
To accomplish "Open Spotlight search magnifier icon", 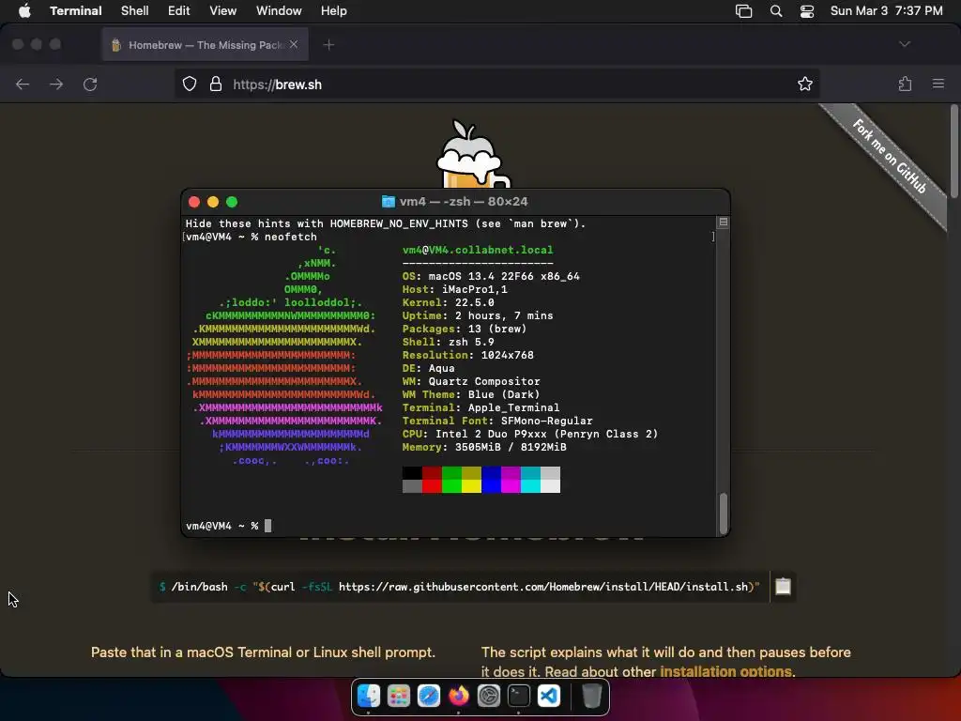I will tap(776, 11).
